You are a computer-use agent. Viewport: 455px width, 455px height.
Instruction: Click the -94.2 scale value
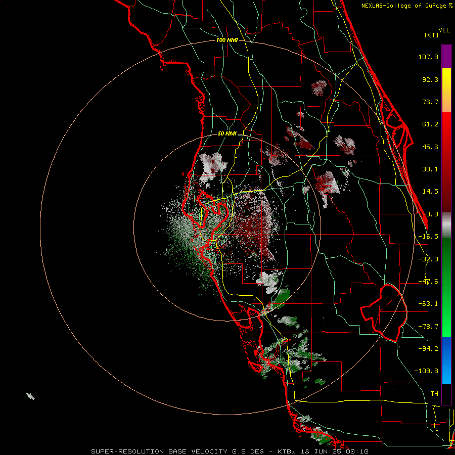coord(428,348)
